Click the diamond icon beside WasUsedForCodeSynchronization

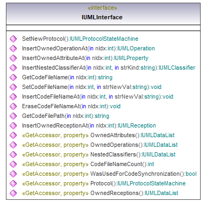point(13,174)
